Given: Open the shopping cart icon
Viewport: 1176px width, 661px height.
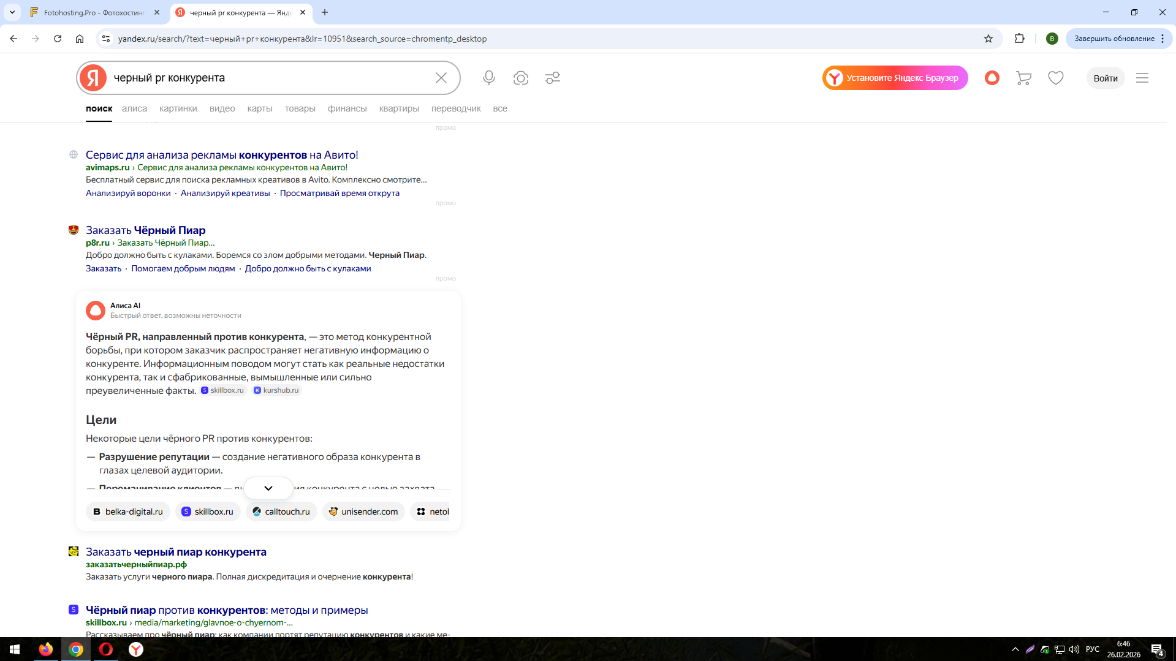Looking at the screenshot, I should (1023, 78).
